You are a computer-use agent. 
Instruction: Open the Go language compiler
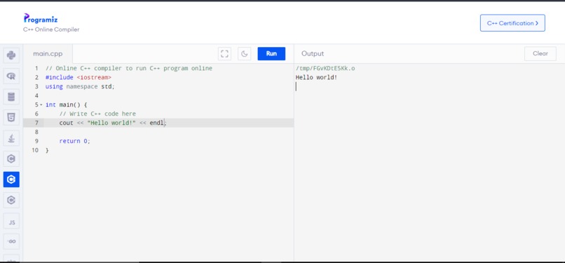click(11, 241)
